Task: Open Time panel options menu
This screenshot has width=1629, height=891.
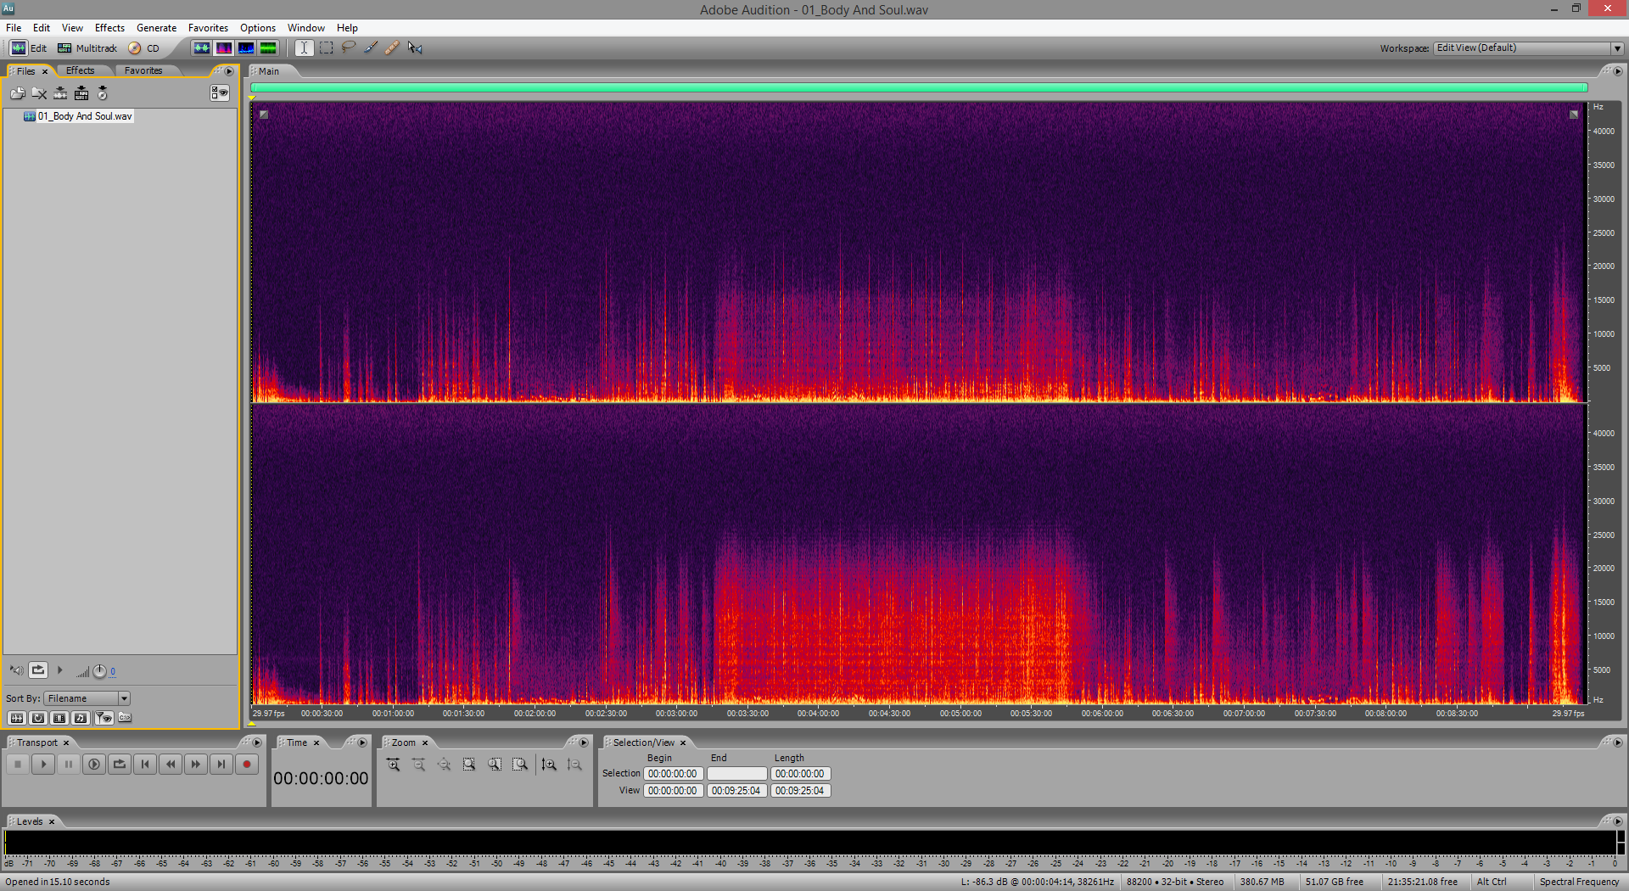Action: 362,742
